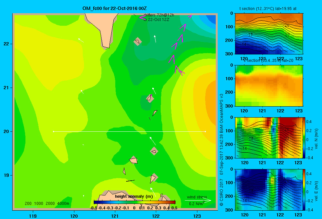
Task: Click the 0.4 tick on vel. N scale
Action: click(309, 122)
